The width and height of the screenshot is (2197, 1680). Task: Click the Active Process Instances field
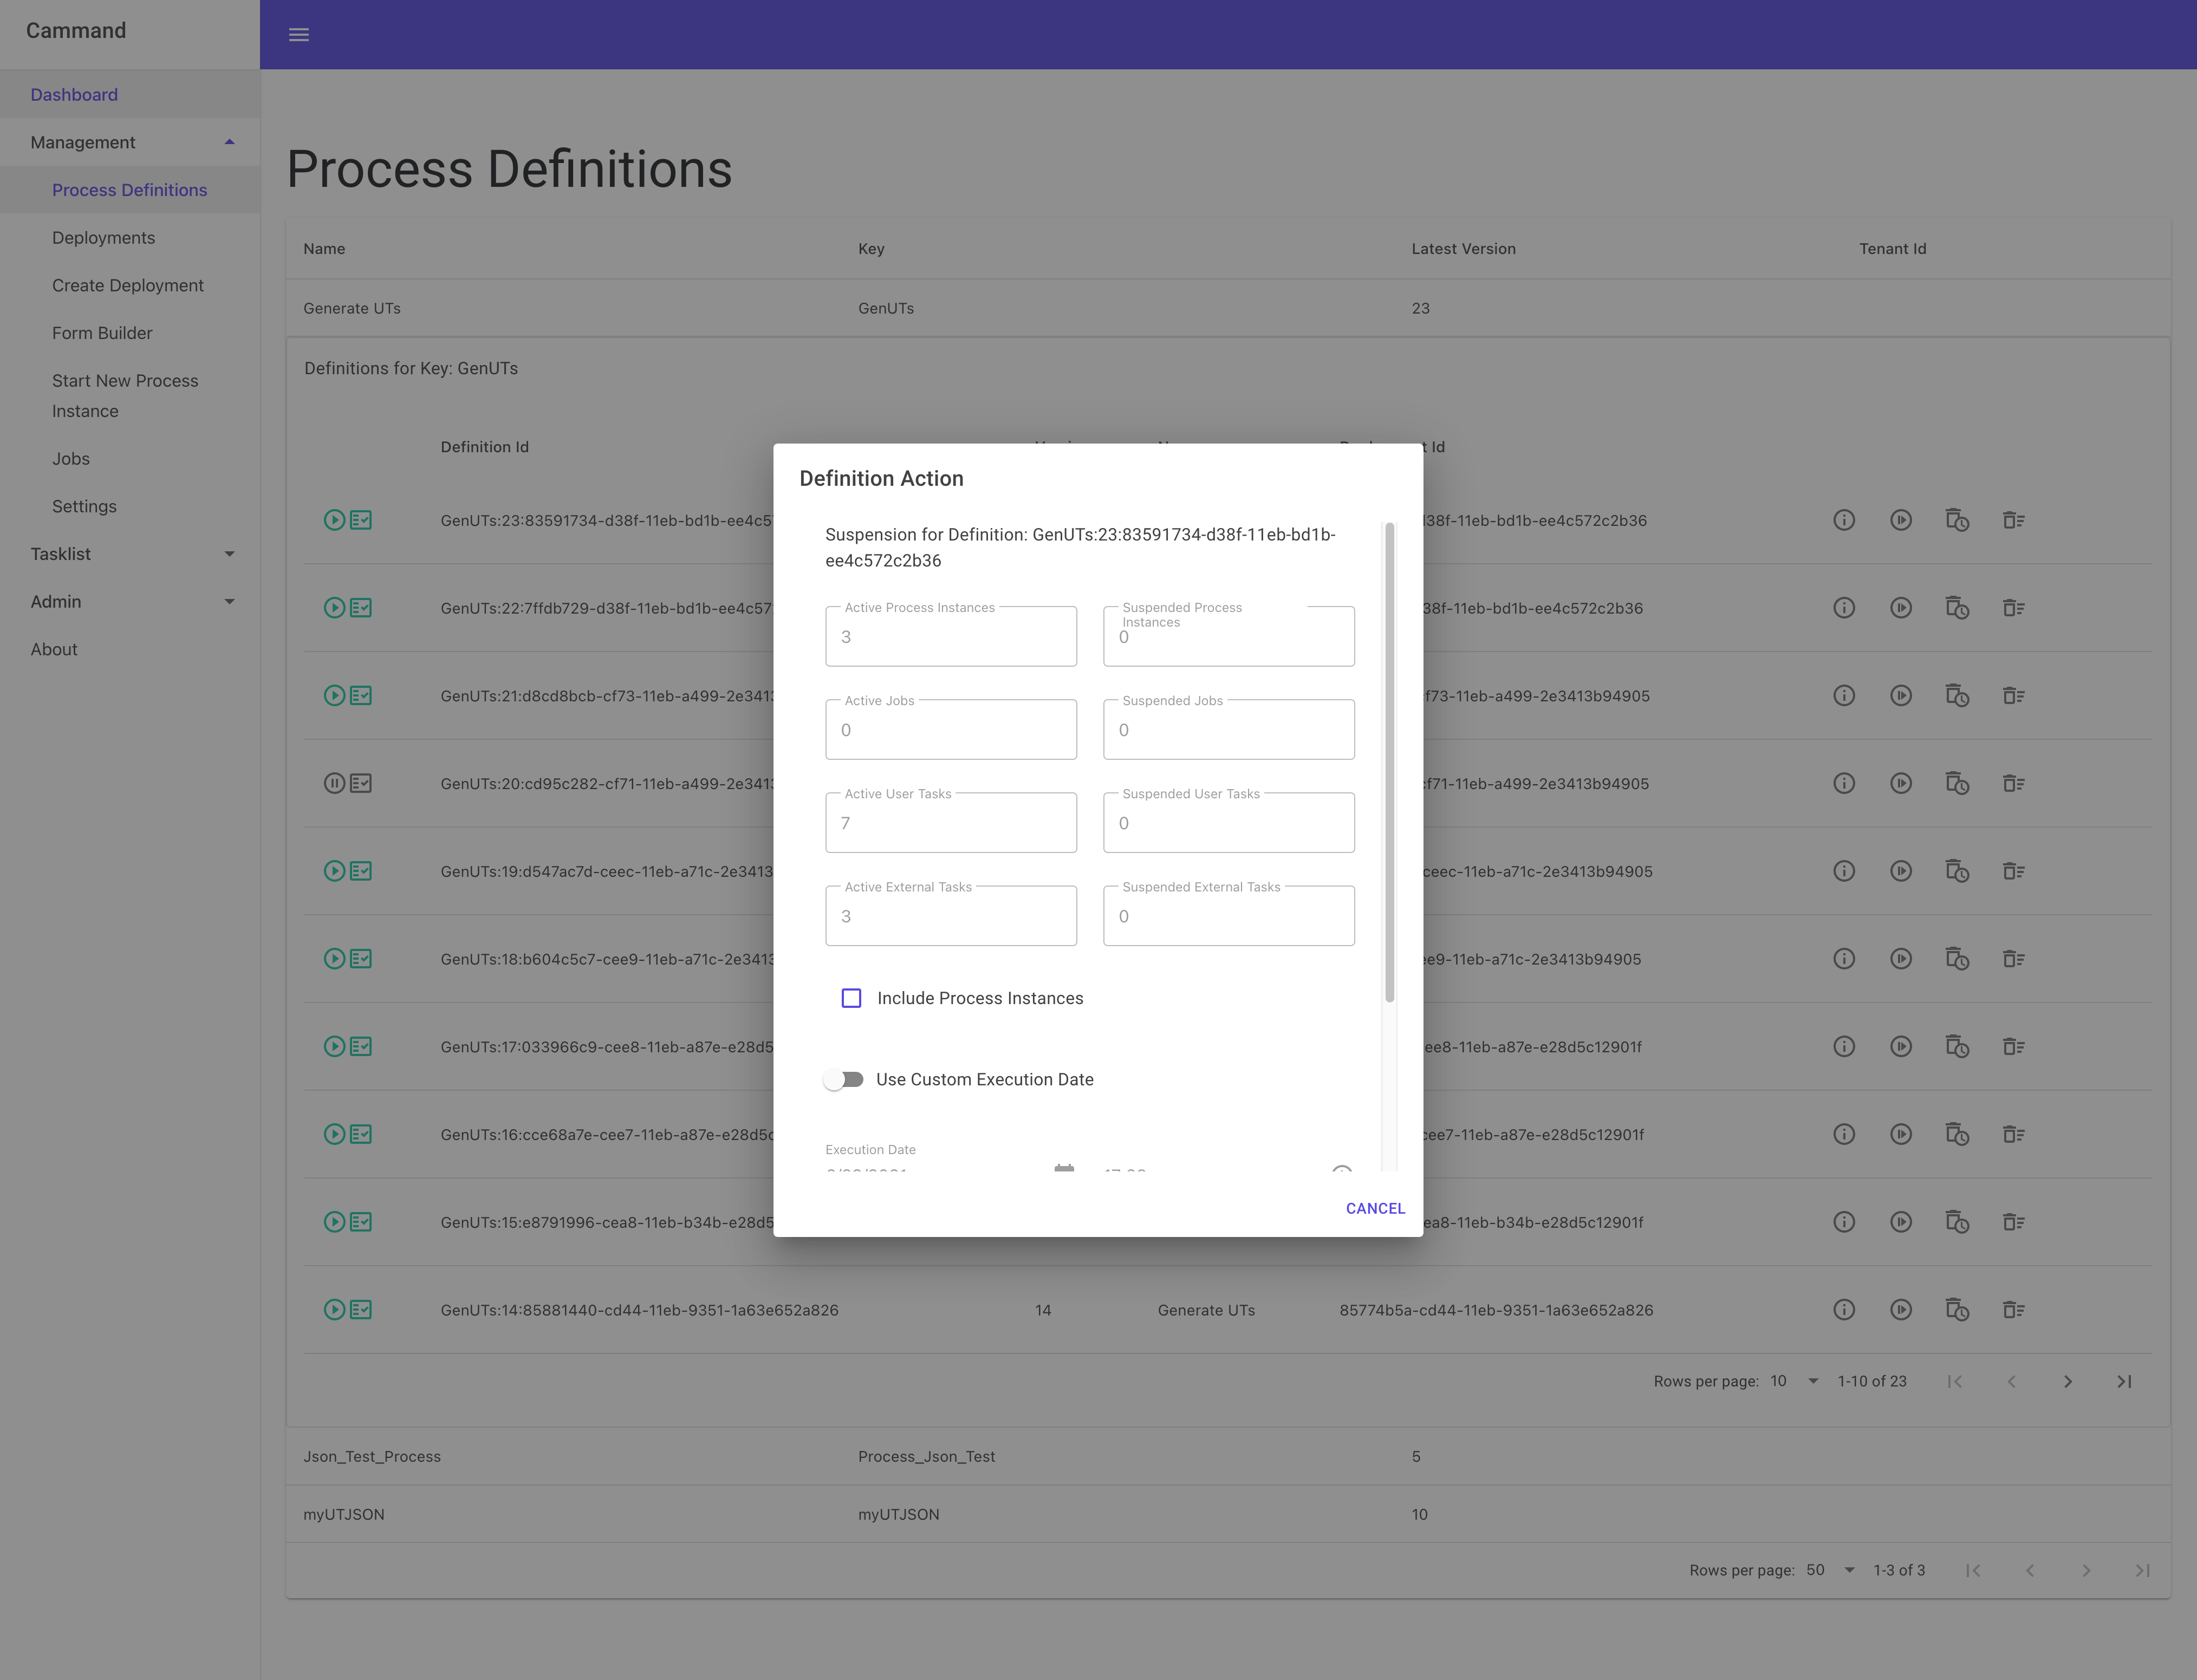click(950, 637)
